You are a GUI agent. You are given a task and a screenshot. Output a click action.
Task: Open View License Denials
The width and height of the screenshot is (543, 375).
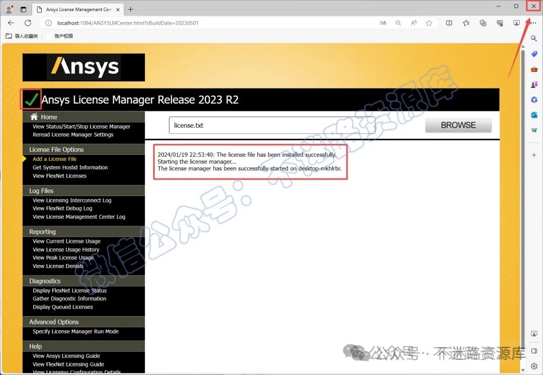[58, 266]
